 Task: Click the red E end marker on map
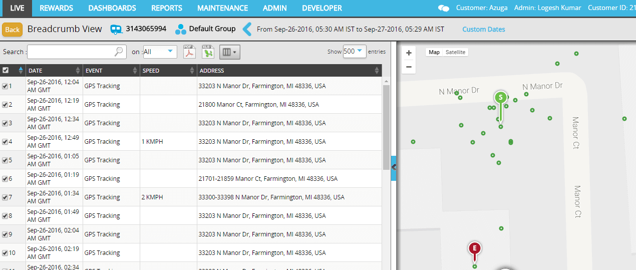[x=474, y=248]
